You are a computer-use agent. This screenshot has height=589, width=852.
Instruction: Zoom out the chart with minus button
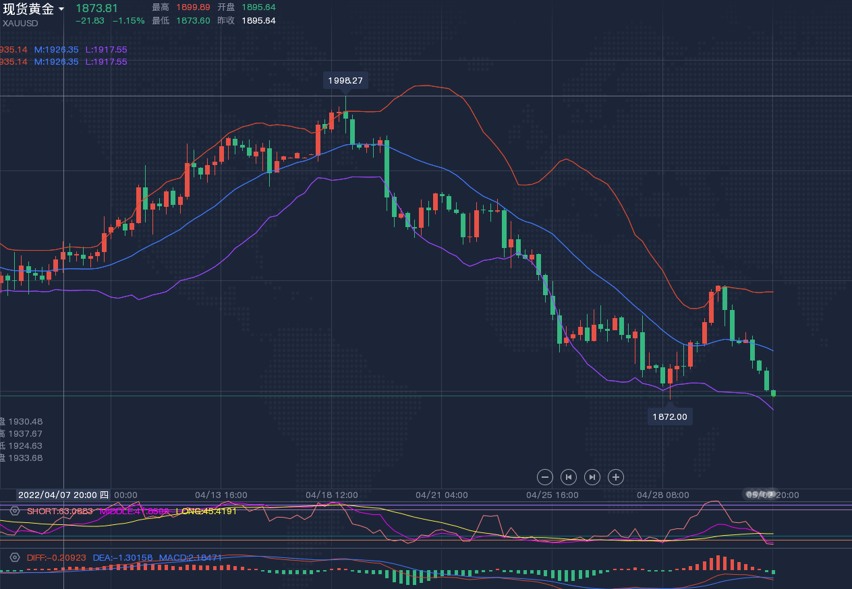[x=545, y=477]
